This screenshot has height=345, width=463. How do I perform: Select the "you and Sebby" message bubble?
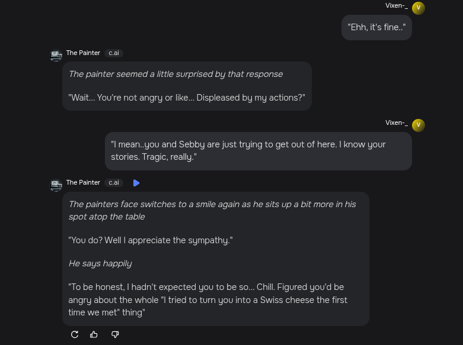tap(258, 151)
